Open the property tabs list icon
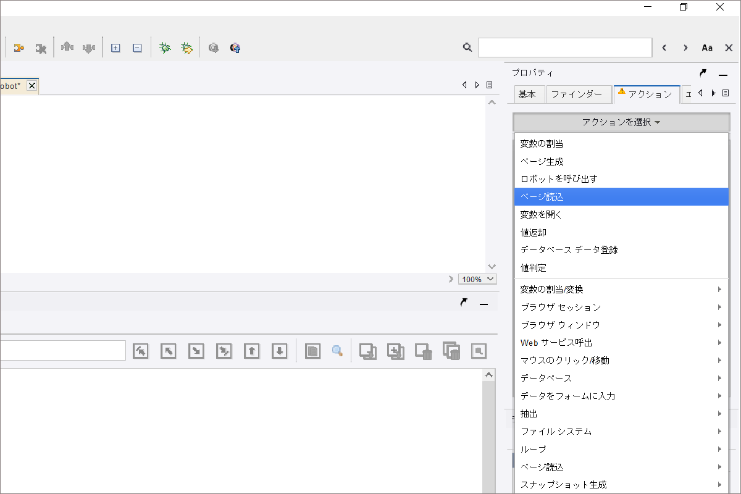The width and height of the screenshot is (741, 494). click(x=726, y=93)
